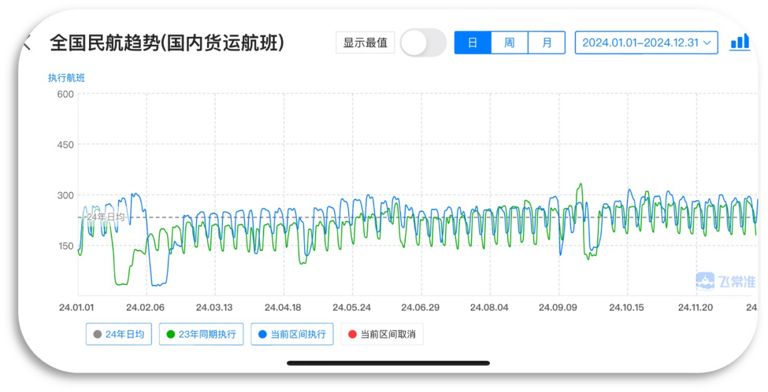
Task: Toggle the 当前区间执行 legend series
Action: [292, 334]
